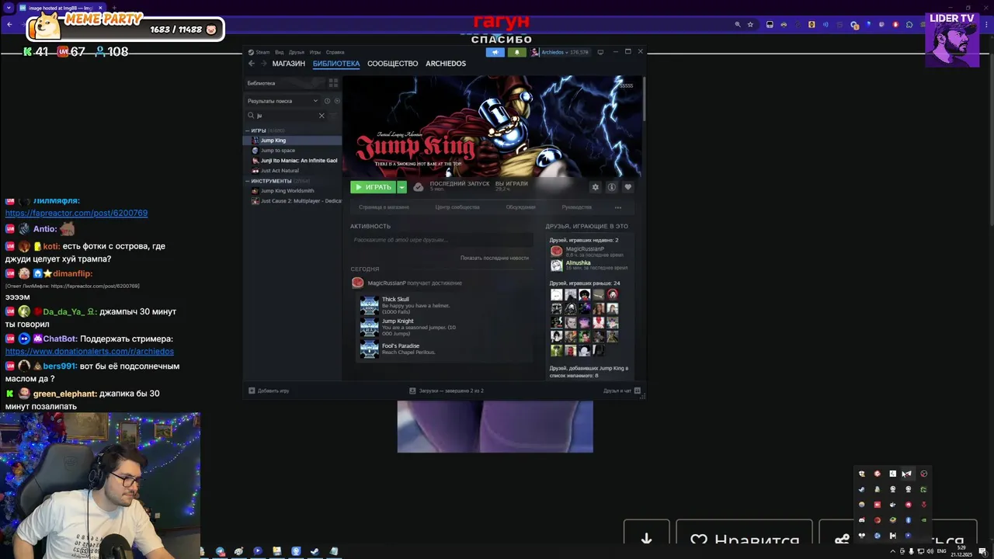Open Центр сообщества link
Viewport: 994px width, 559px height.
click(457, 207)
